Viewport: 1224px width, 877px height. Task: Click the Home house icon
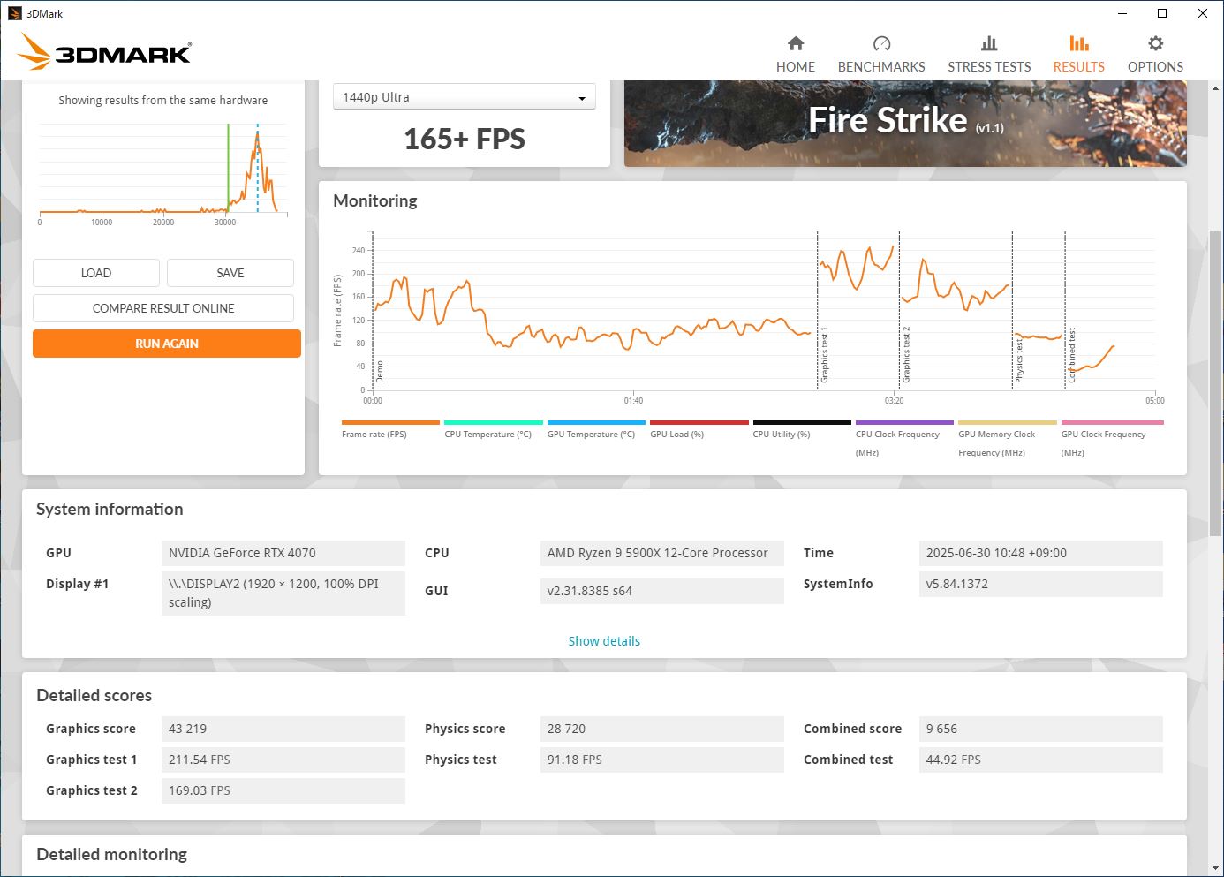tap(796, 43)
